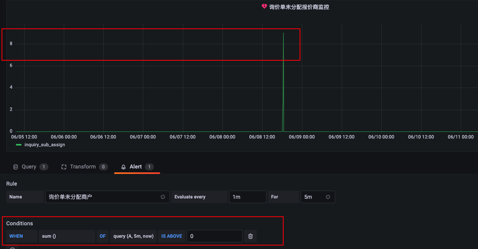478x249 pixels.
Task: Open the panel title 询价单未分配报价商监控 menu
Action: (x=299, y=7)
